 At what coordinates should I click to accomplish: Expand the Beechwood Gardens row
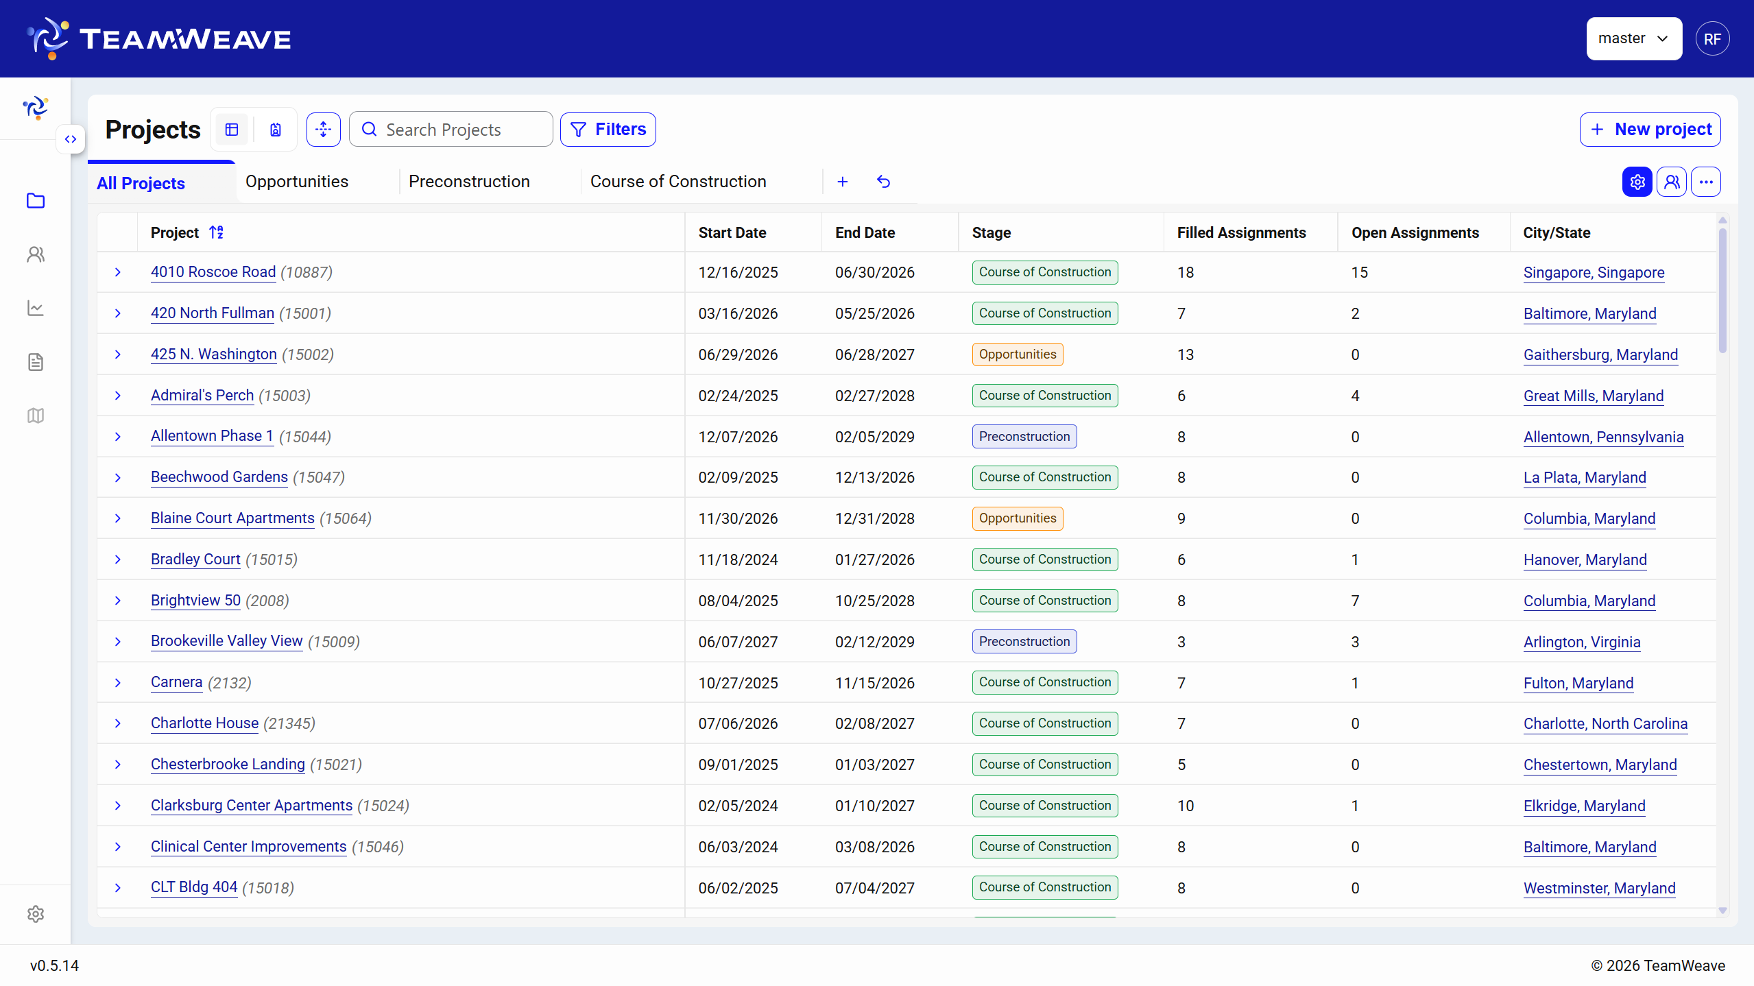tap(118, 477)
